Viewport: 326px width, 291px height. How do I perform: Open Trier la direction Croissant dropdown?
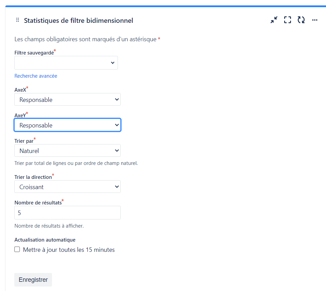(x=67, y=187)
